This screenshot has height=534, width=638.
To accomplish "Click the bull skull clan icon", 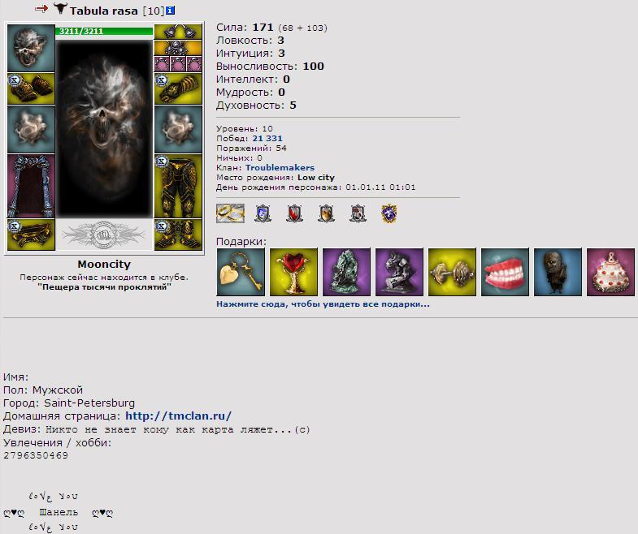I will click(60, 8).
